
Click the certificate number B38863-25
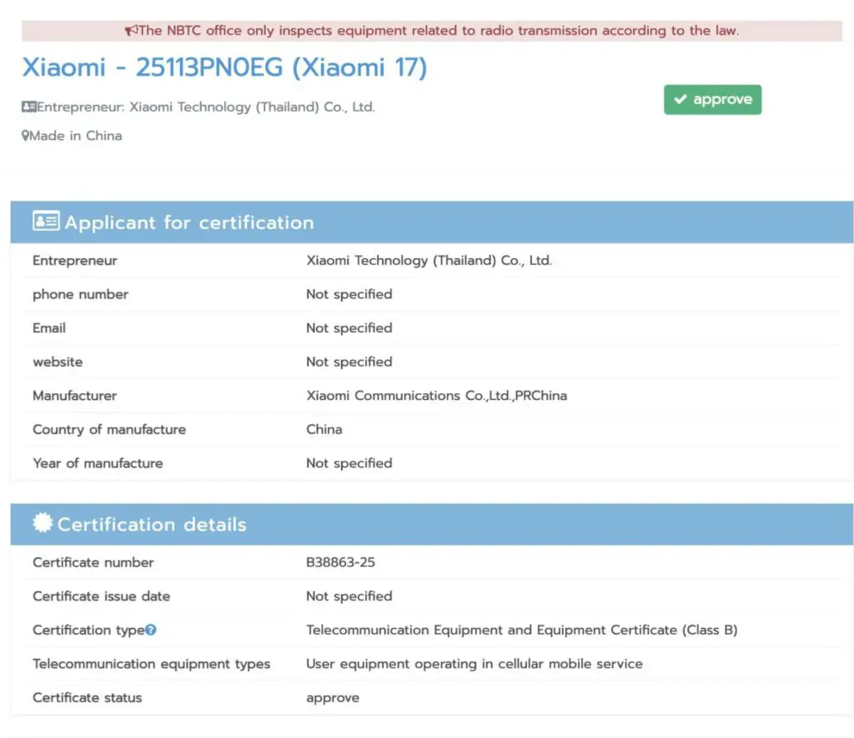(x=340, y=562)
